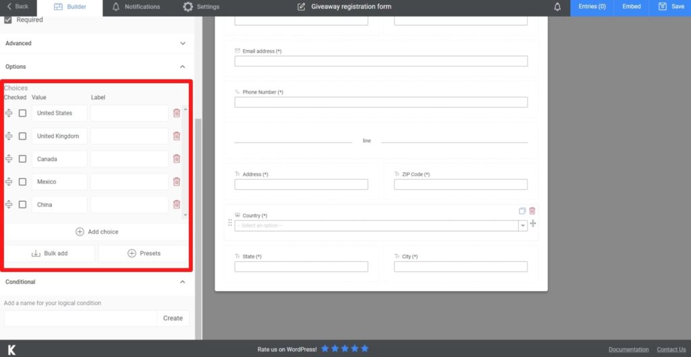The height and width of the screenshot is (357, 691).
Task: Click the reorder handle for United Kingdom
Action: [x=9, y=136]
